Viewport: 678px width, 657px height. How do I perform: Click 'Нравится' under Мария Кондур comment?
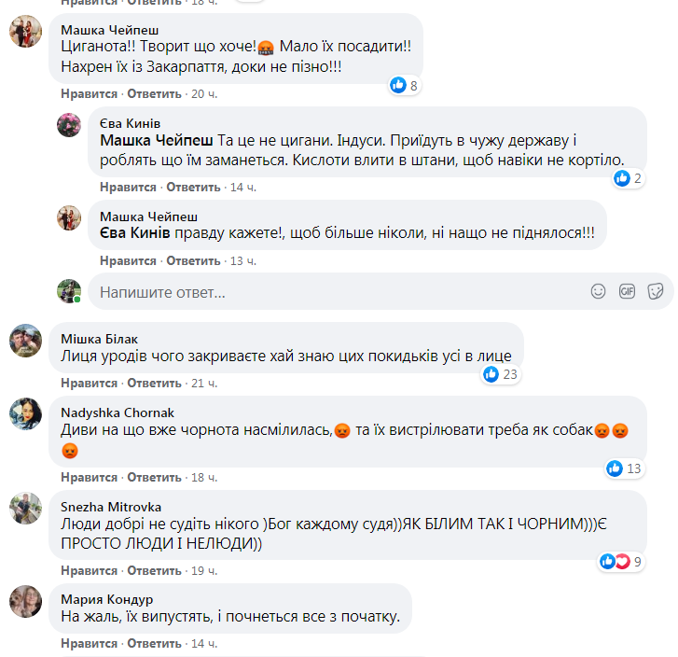pyautogui.click(x=89, y=644)
